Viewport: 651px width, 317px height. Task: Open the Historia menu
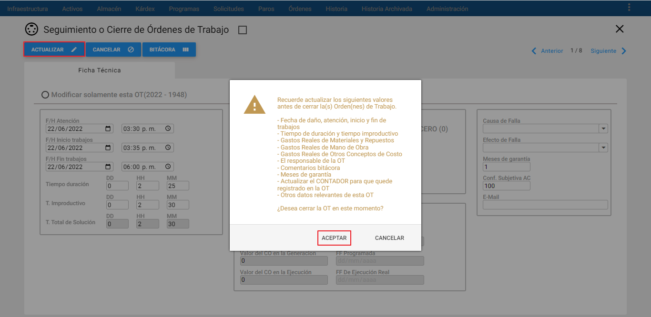coord(336,9)
